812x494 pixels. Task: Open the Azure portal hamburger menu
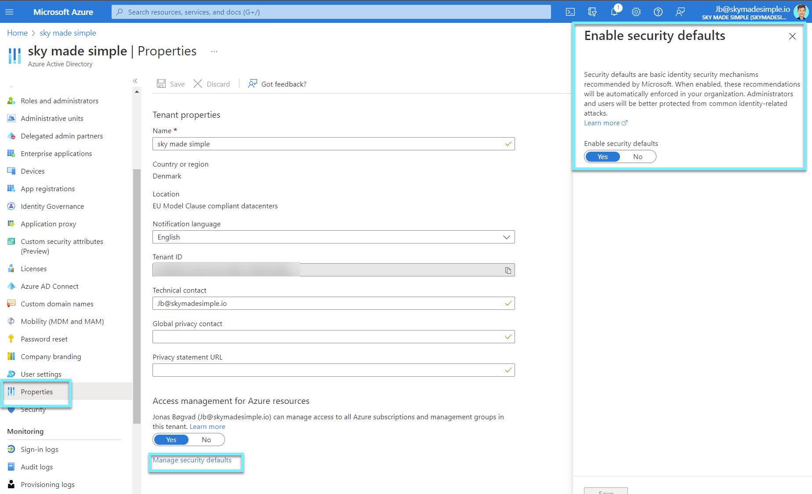(9, 12)
